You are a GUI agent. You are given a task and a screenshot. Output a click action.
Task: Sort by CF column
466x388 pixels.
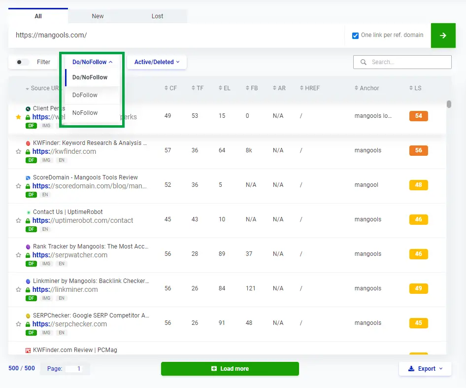point(170,88)
